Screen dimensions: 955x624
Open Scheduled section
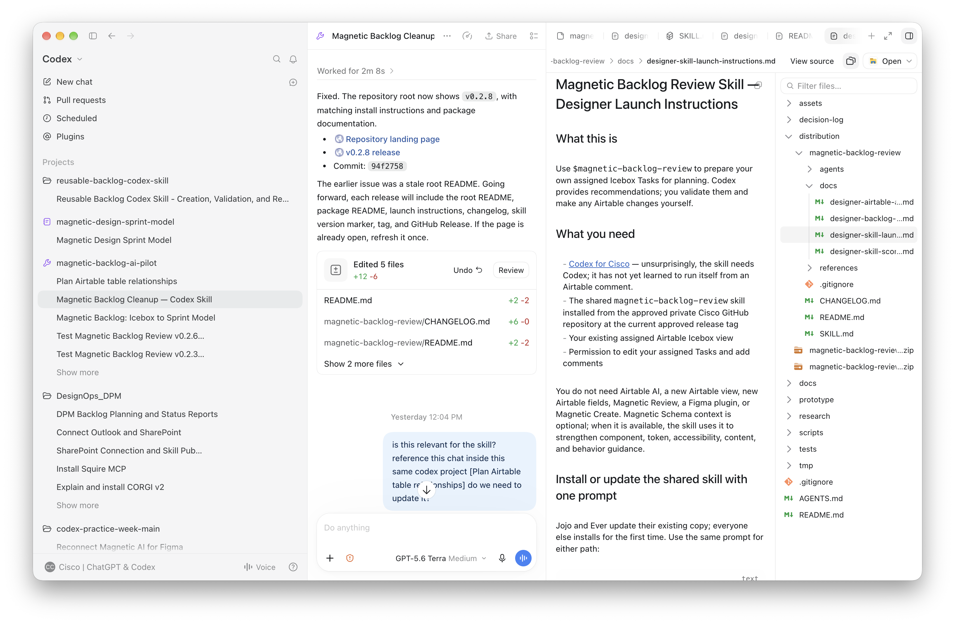coord(77,119)
